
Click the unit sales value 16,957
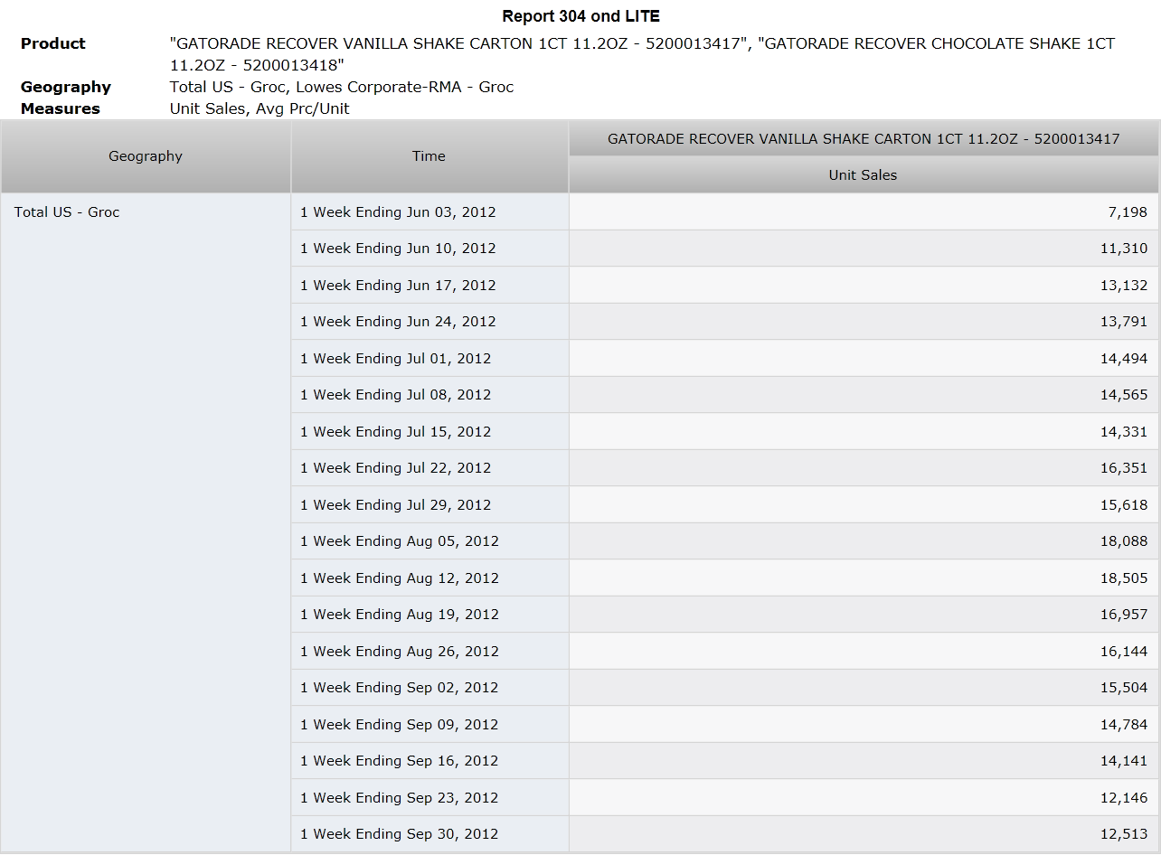point(1124,615)
